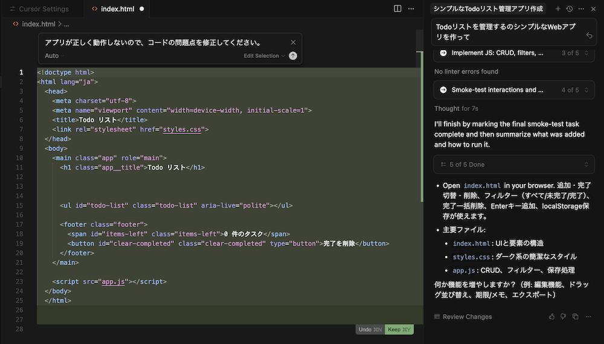The image size is (604, 344).
Task: Open styles.css link in chat file list
Action: point(471,256)
